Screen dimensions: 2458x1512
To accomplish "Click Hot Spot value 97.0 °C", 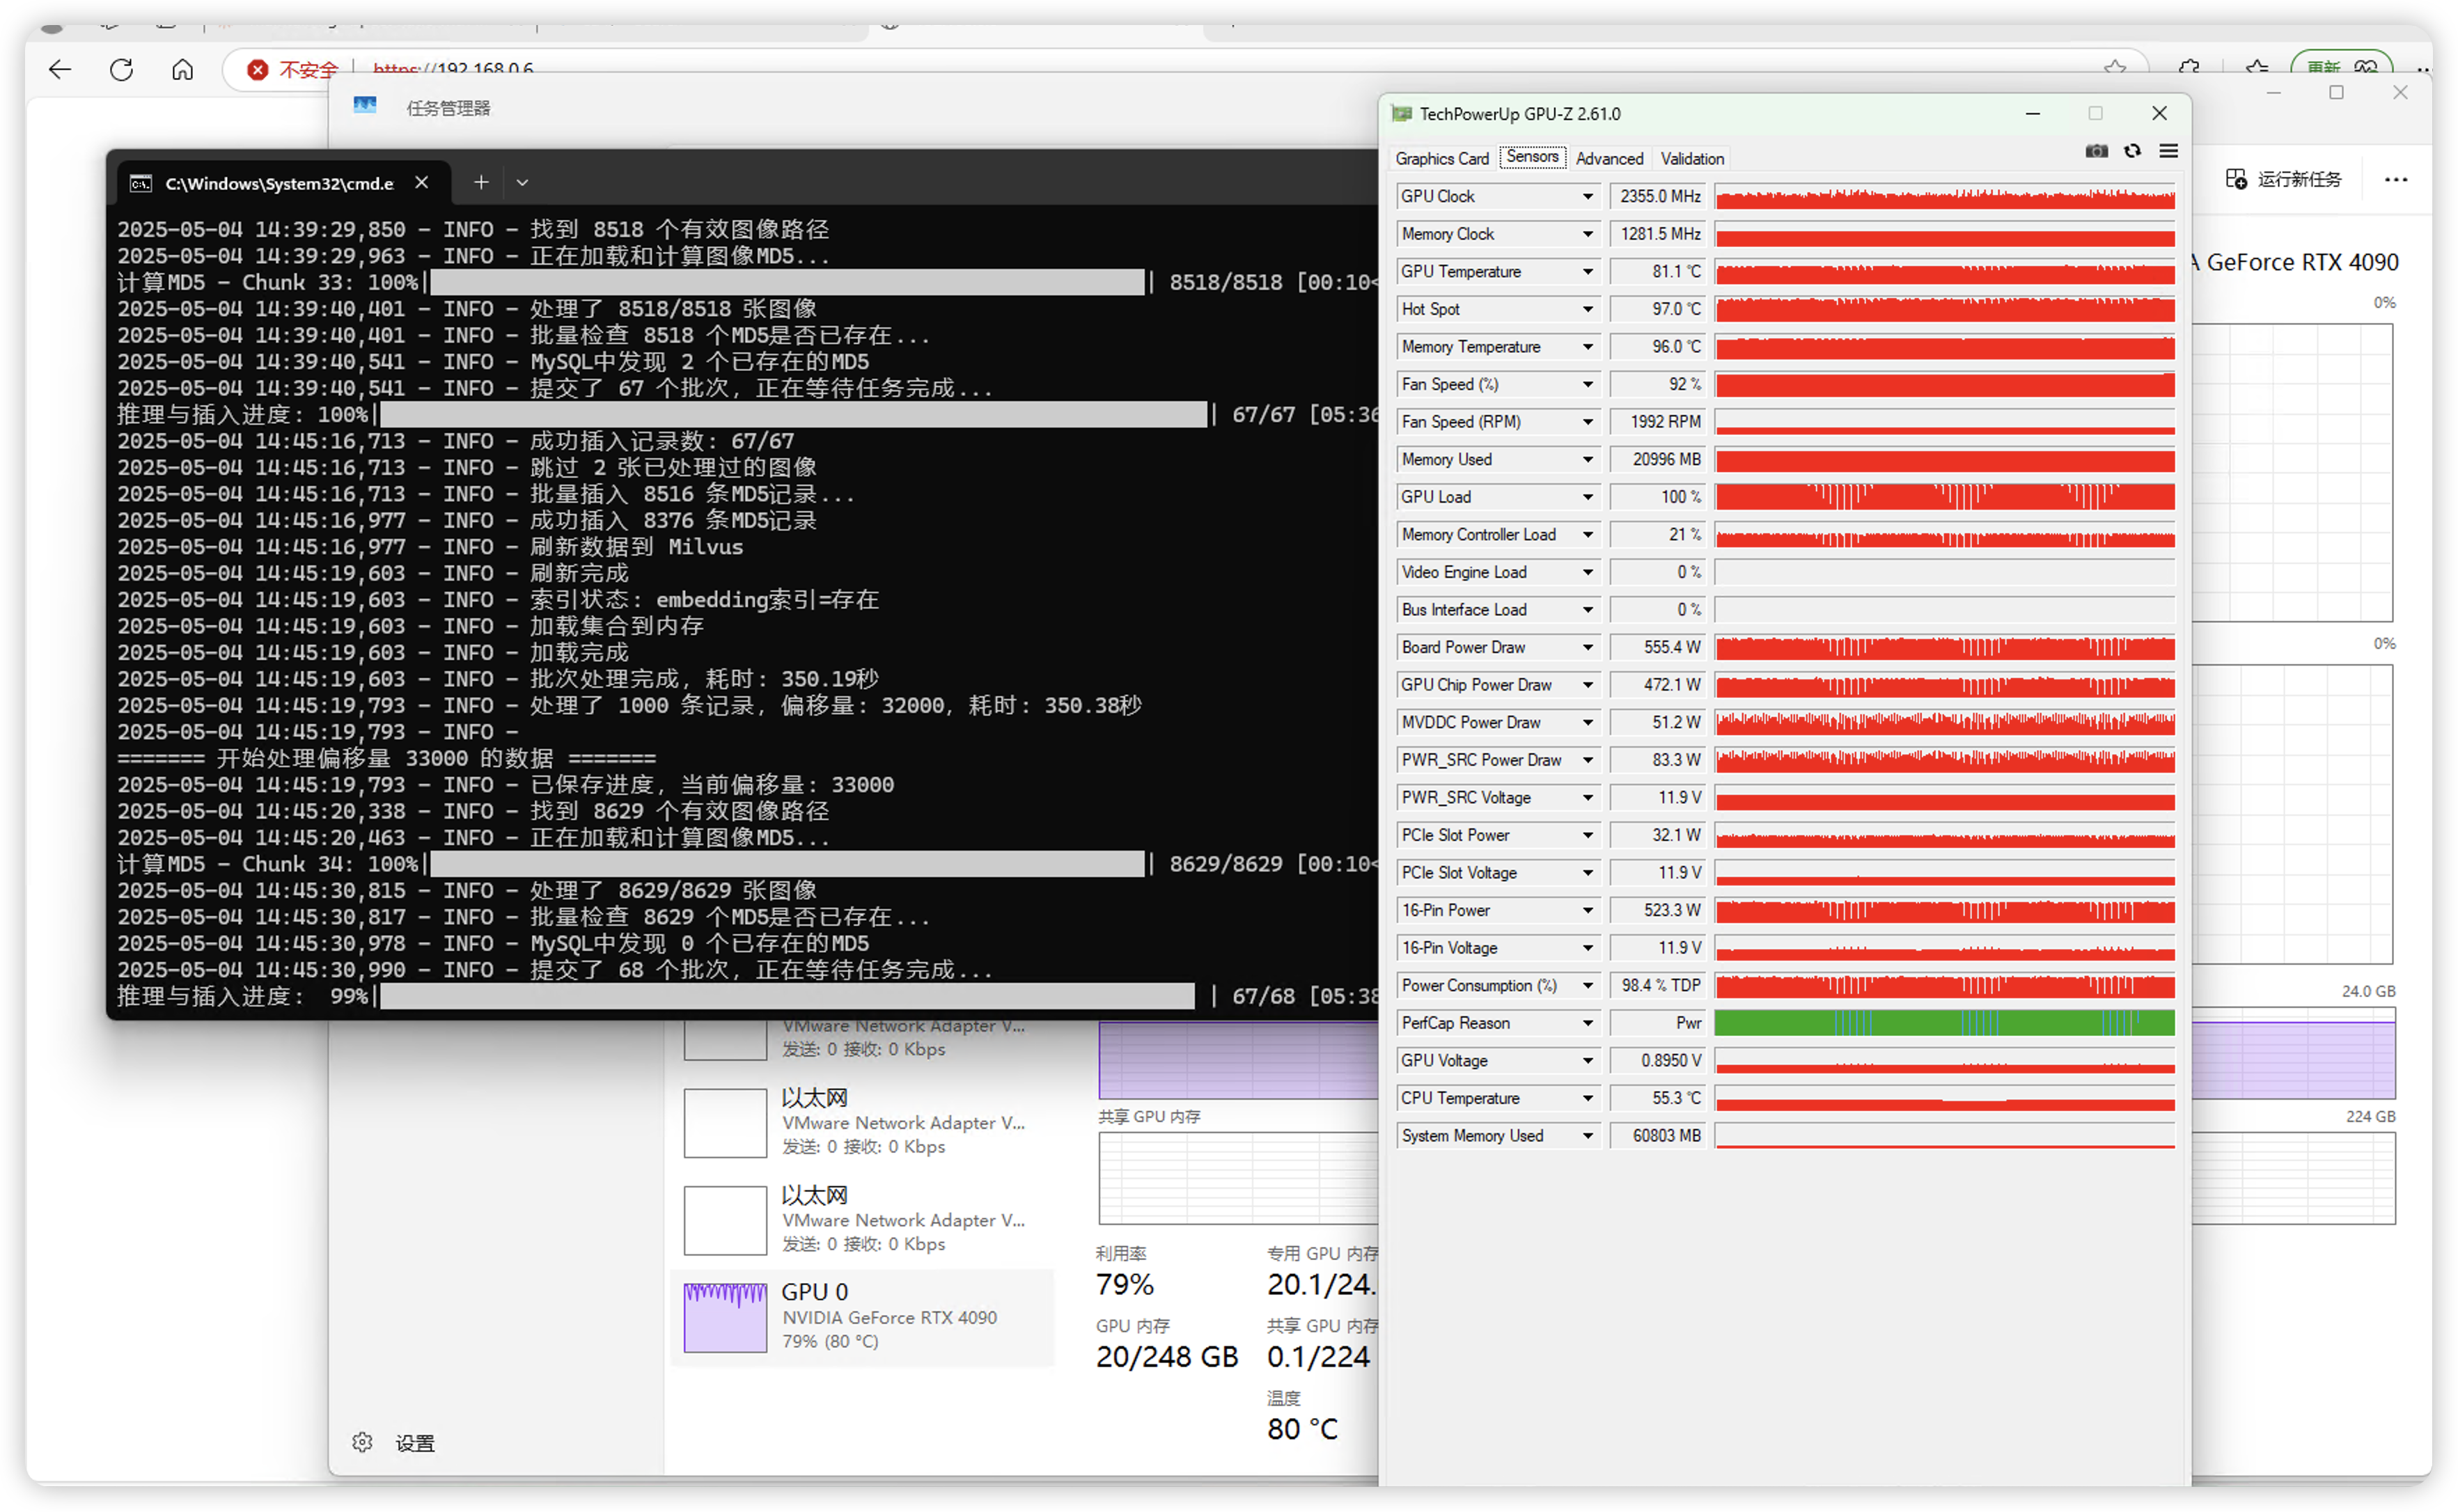I will point(1658,309).
